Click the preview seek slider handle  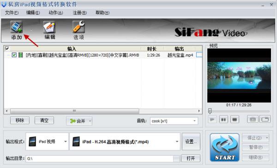coord(210,111)
